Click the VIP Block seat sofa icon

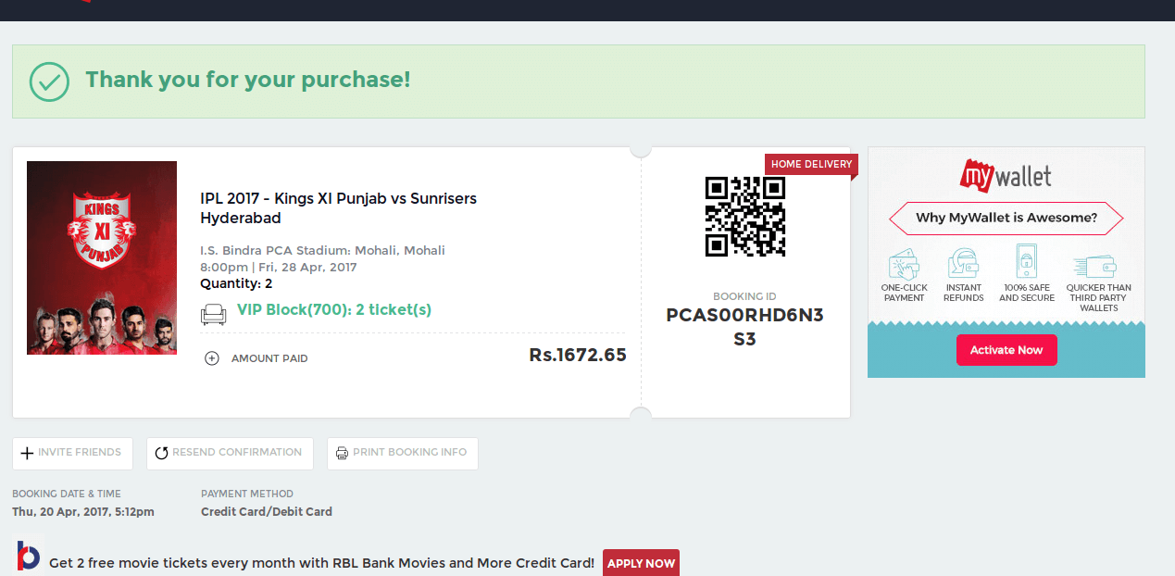(x=213, y=315)
